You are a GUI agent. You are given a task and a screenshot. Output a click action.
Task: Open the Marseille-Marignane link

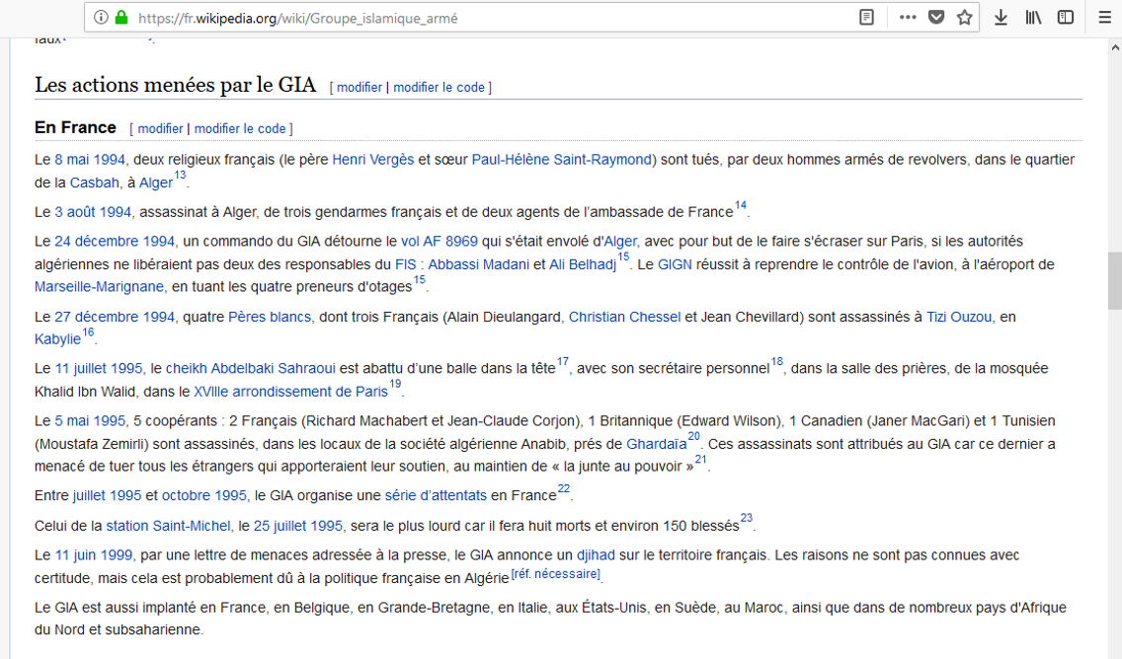99,287
